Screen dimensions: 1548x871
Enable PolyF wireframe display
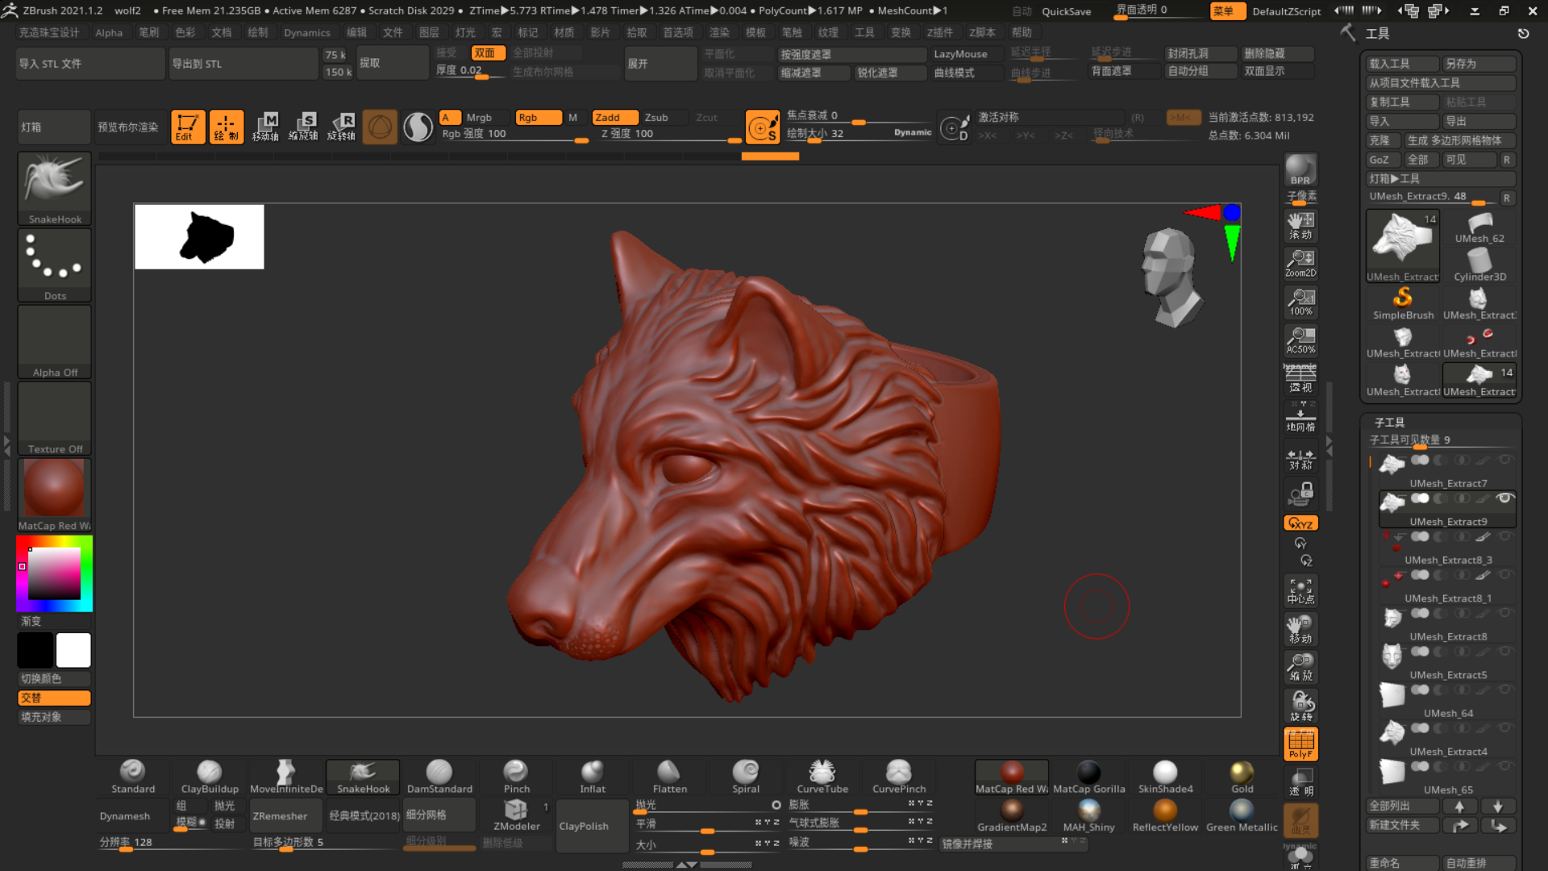[x=1300, y=744]
